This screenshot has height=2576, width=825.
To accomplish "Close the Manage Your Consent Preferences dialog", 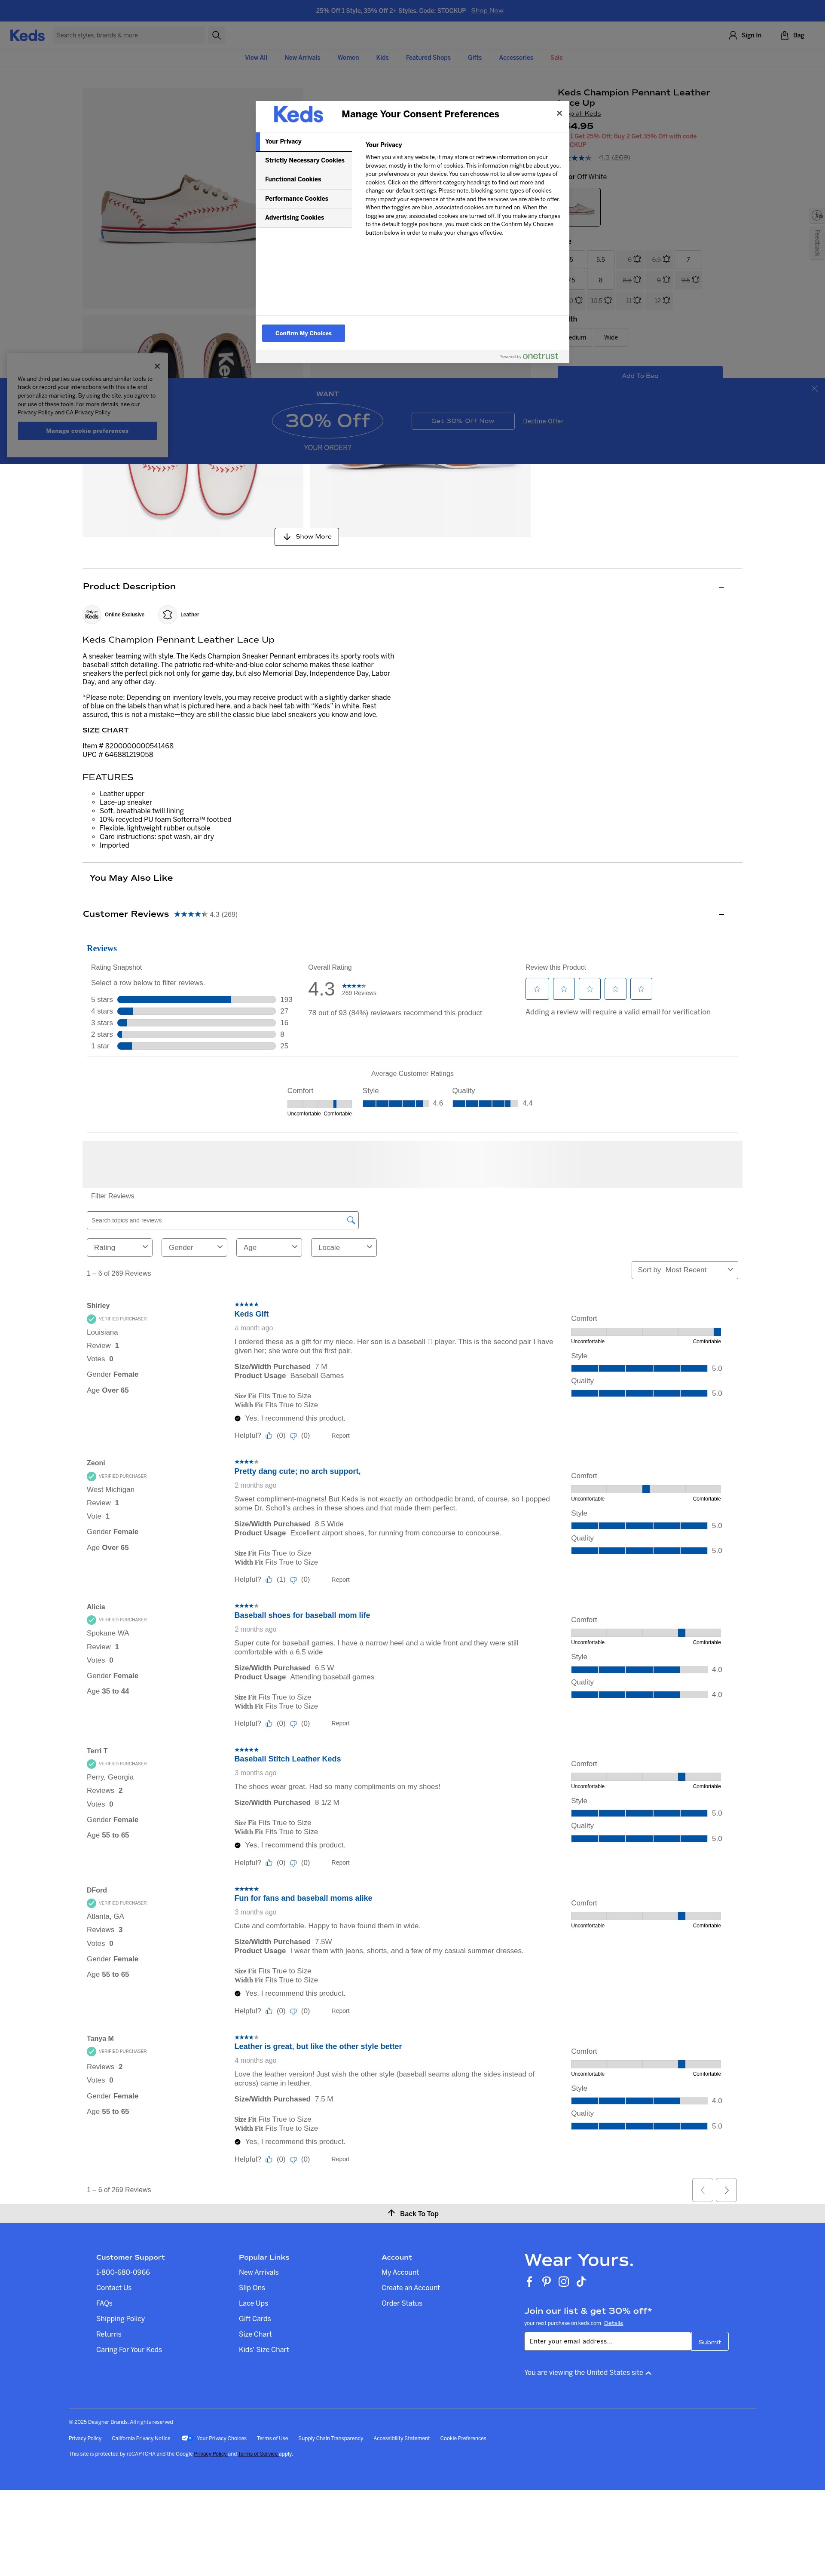I will [x=559, y=113].
